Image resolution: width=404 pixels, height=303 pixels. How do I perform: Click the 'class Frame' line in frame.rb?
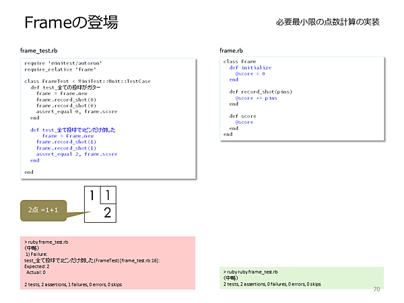click(x=240, y=61)
